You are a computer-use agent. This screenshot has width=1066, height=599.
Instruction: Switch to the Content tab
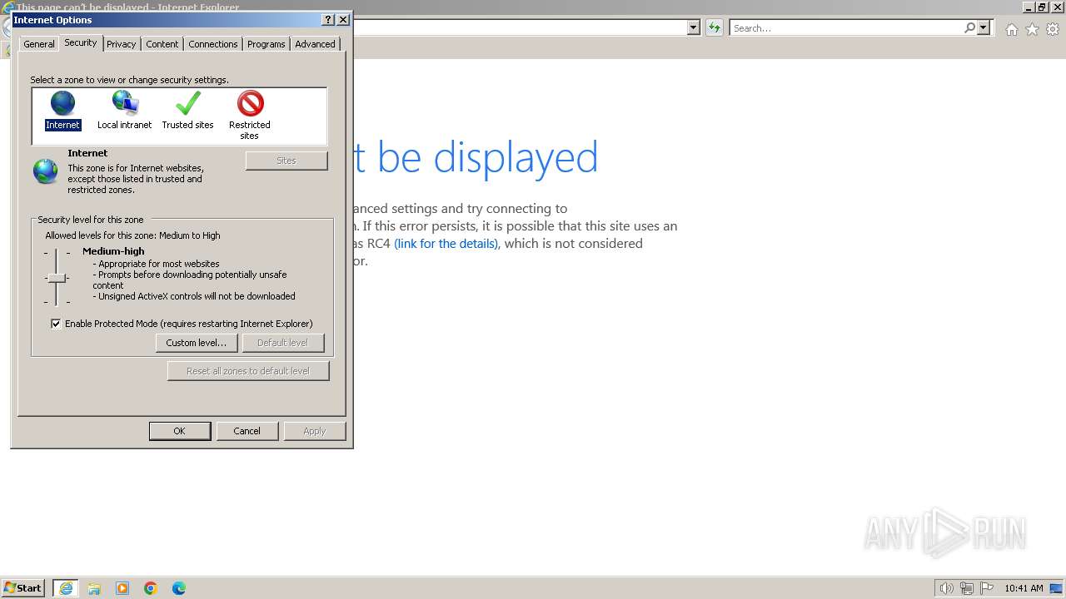tap(162, 44)
